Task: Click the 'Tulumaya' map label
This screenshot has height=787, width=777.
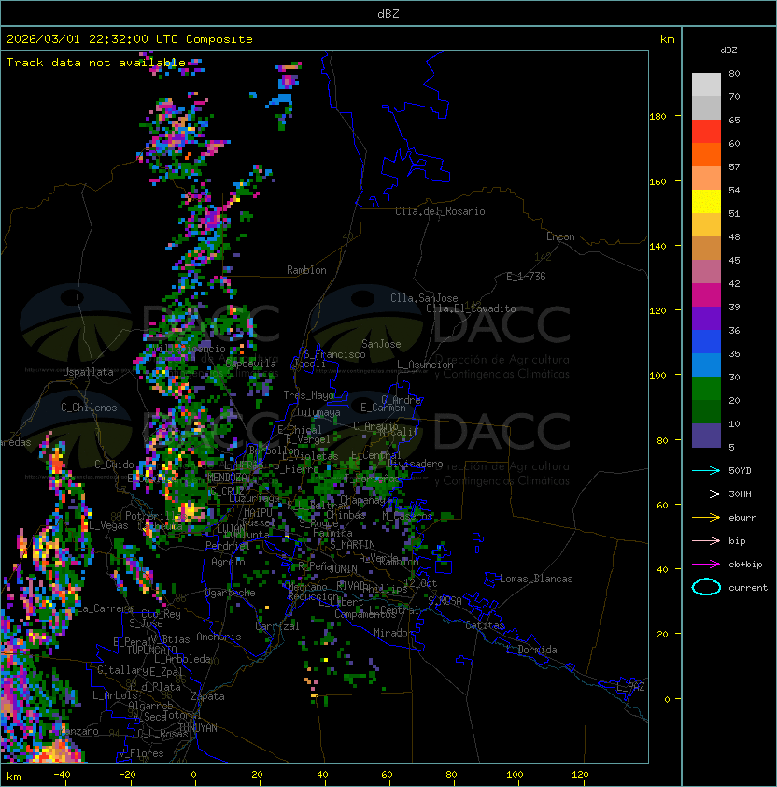Action: pos(318,412)
